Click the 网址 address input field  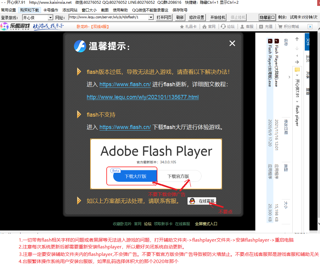click(x=109, y=17)
